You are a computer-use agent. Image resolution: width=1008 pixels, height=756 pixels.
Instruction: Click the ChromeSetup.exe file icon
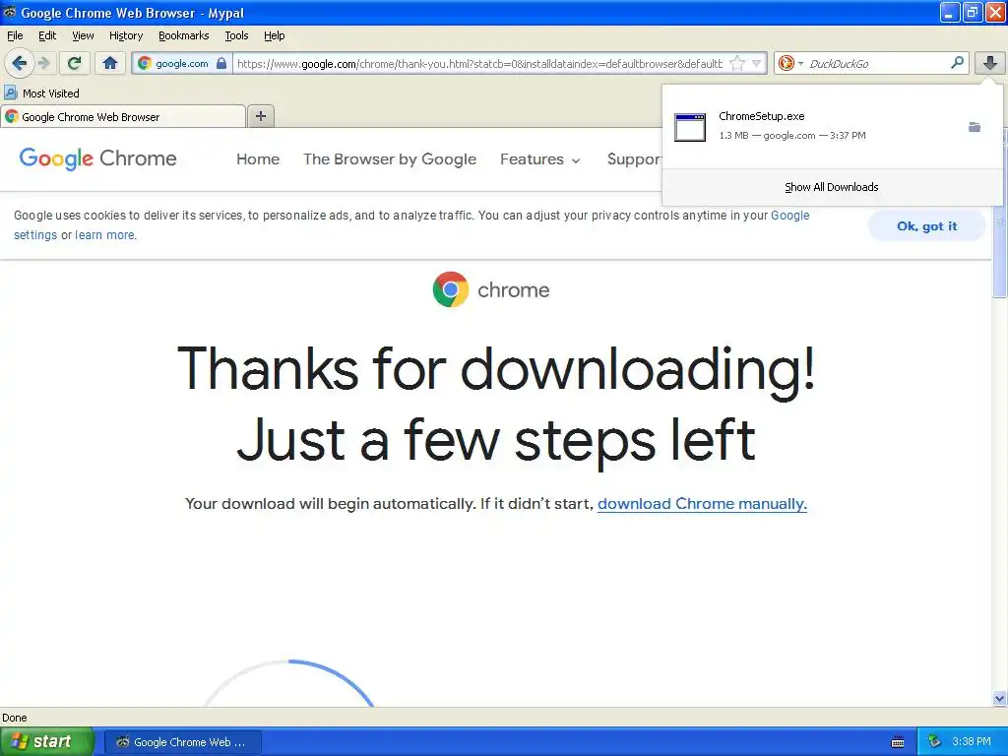point(690,127)
